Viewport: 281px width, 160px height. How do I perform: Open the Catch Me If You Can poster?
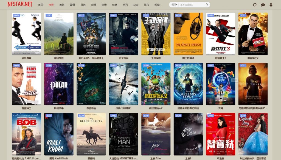click(27, 34)
